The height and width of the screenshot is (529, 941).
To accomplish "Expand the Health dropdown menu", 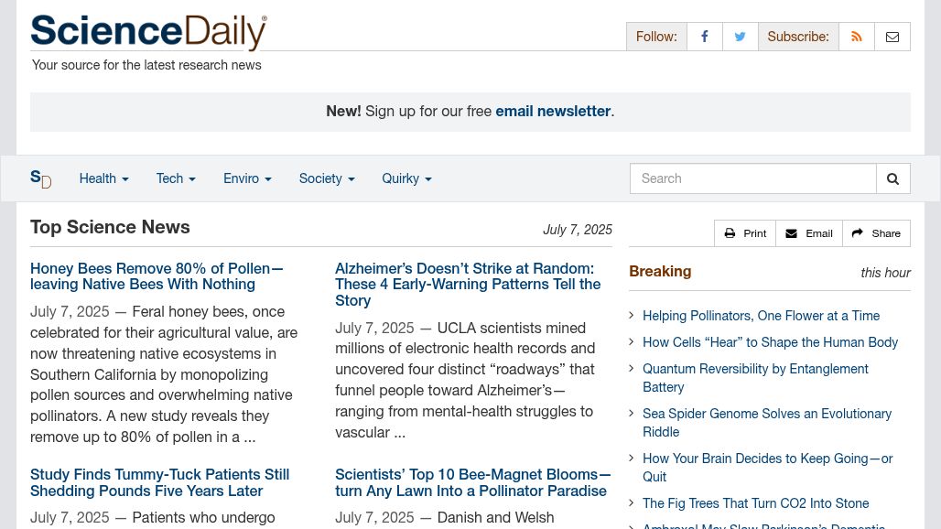I will 103,178.
